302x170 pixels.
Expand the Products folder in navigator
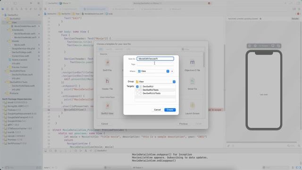click(5, 93)
